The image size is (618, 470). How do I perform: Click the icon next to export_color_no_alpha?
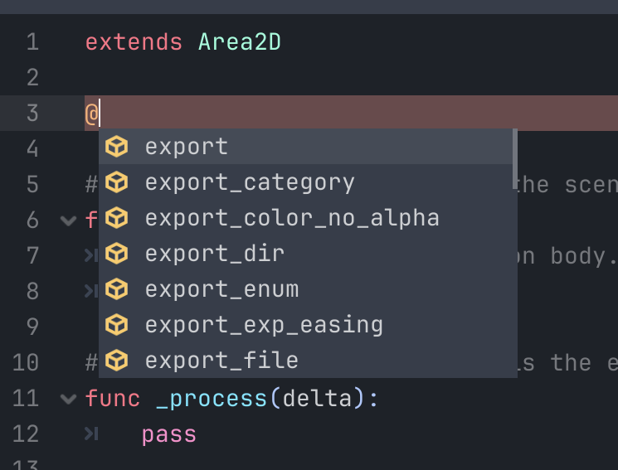[x=117, y=218]
